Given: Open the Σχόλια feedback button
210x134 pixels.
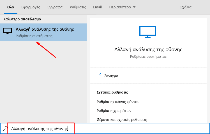Looking at the screenshot, I should pyautogui.click(x=185, y=7).
